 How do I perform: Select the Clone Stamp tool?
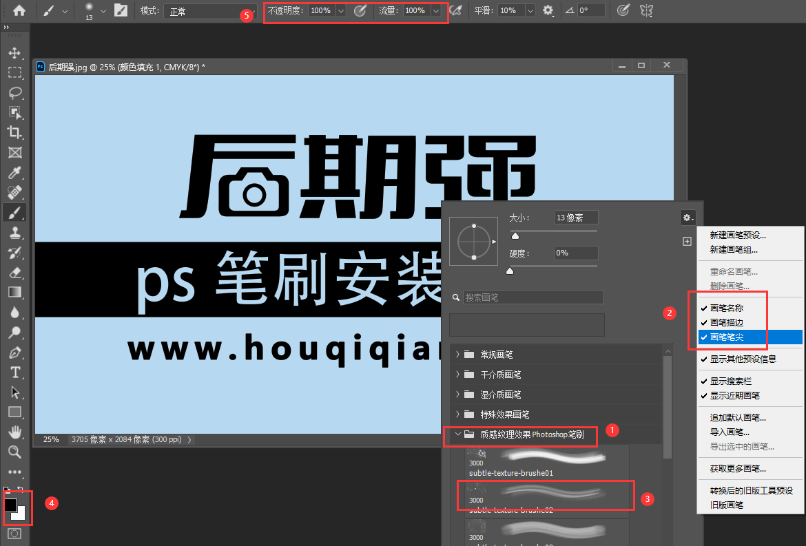click(15, 232)
